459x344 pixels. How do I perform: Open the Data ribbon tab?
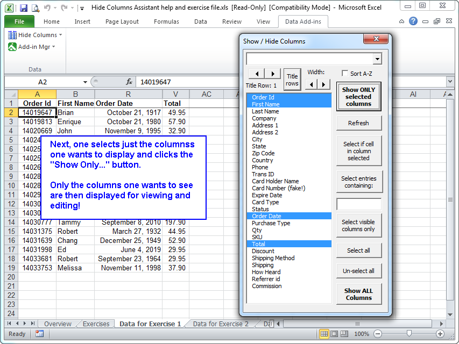click(x=201, y=21)
